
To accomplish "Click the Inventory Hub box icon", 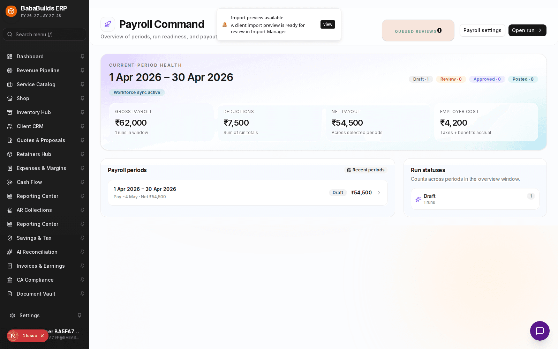I will click(10, 112).
